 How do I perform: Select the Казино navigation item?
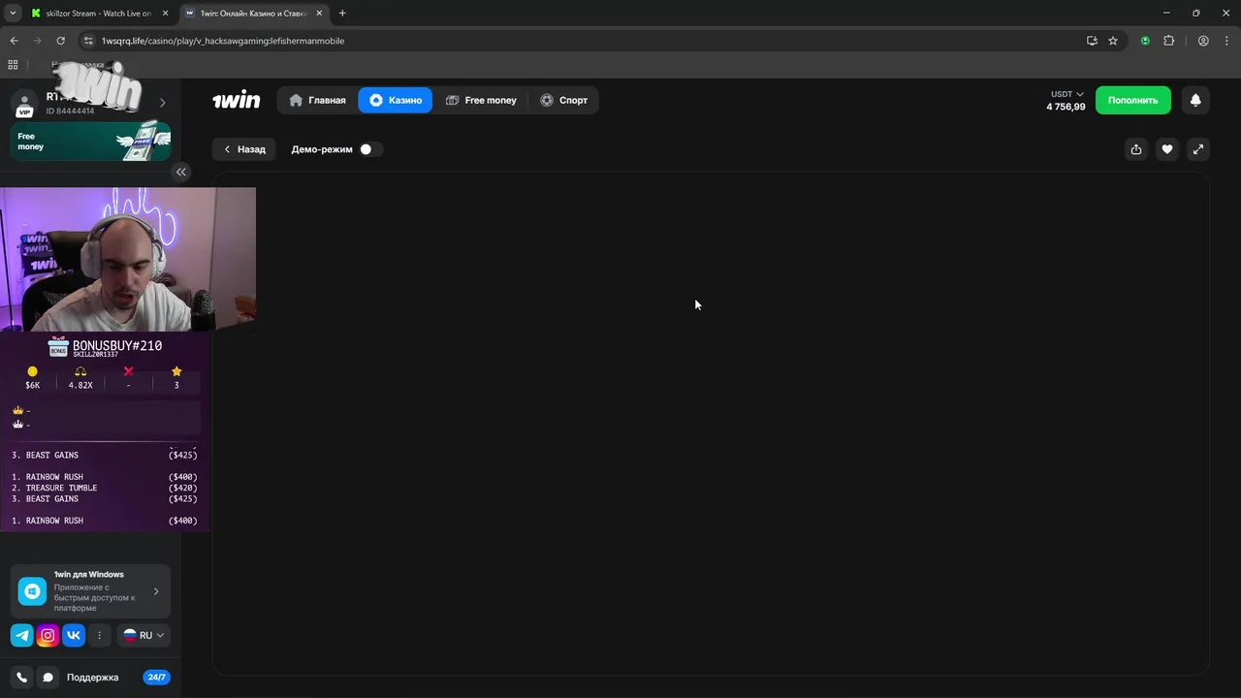click(396, 100)
